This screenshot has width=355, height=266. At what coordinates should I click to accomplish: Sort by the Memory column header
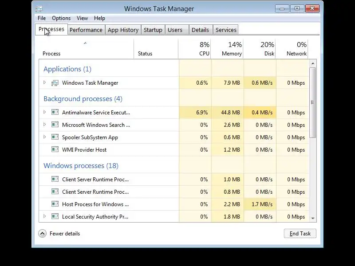coord(227,49)
